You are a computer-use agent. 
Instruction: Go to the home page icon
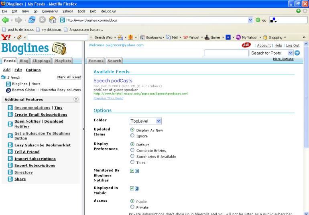tap(53, 20)
